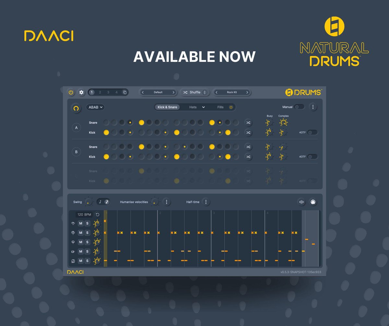Screen dimensions: 389x326
Task: Open Humanise velocities three-dot menu
Action: pyautogui.click(x=166, y=202)
